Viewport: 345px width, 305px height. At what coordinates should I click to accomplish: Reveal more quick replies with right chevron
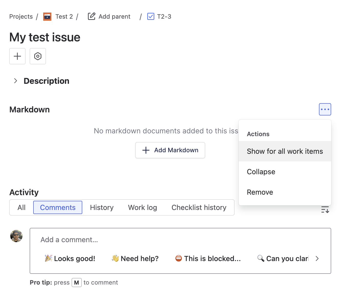(317, 259)
